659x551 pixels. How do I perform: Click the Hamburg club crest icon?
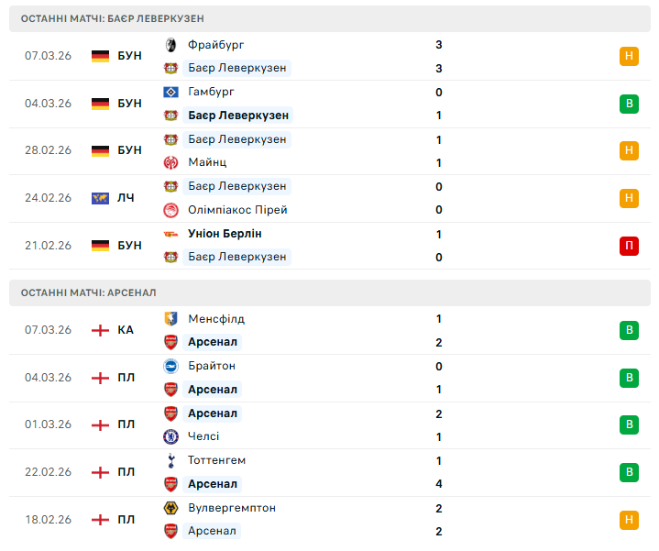click(x=170, y=93)
